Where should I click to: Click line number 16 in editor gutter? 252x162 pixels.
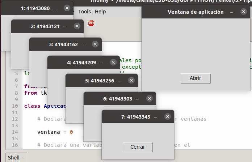tap(15, 145)
